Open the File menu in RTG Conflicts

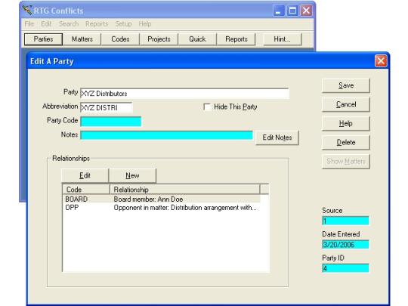point(29,24)
